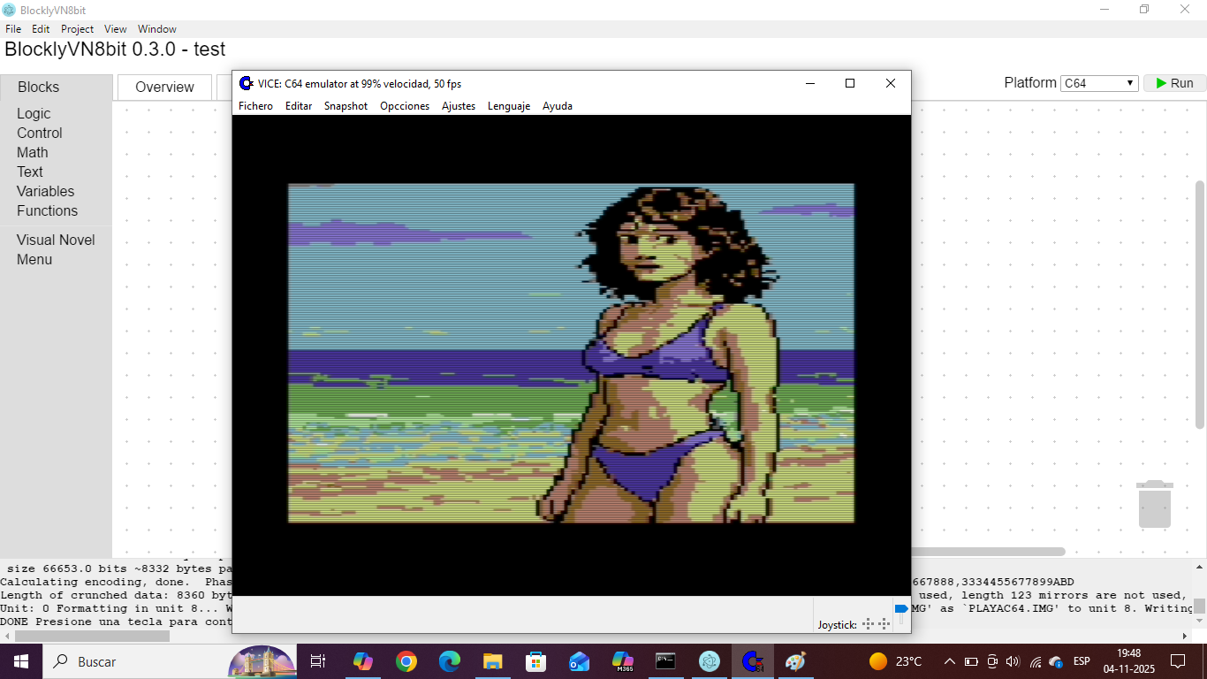
Task: Switch to the command prompt taskbar icon
Action: [666, 661]
